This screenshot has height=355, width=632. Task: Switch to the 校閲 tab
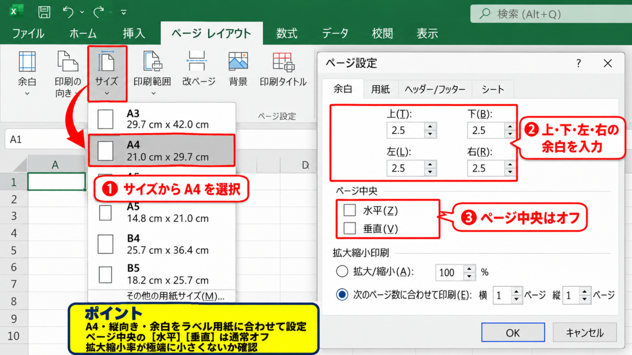pos(383,34)
